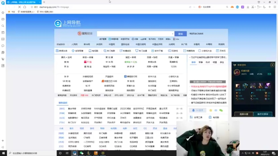Toggle night mode moon icon
Viewport: 278px width, 156px height.
264,7
